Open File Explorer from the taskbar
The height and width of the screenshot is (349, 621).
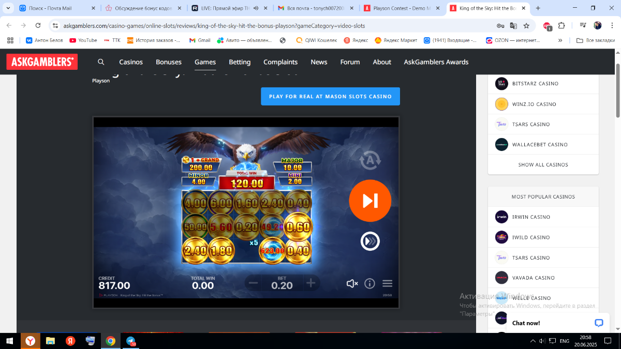click(50, 341)
